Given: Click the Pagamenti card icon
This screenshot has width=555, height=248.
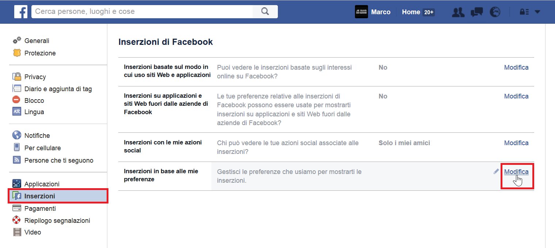Looking at the screenshot, I should tap(17, 208).
